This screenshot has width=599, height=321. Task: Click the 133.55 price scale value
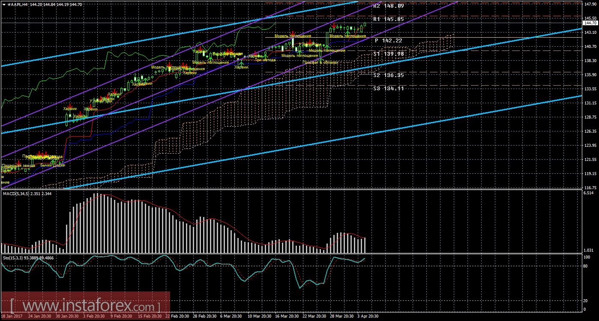(x=591, y=89)
